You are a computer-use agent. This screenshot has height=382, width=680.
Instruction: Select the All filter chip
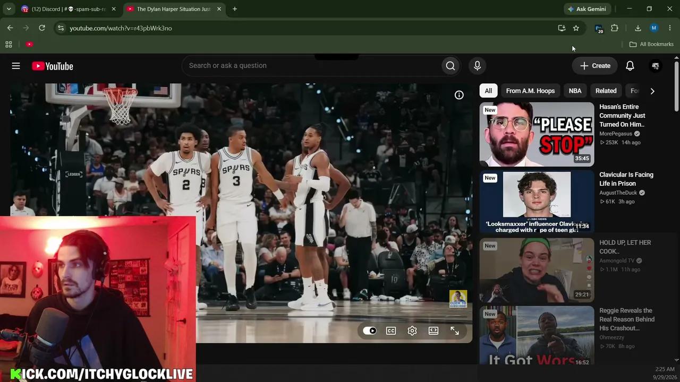click(488, 91)
